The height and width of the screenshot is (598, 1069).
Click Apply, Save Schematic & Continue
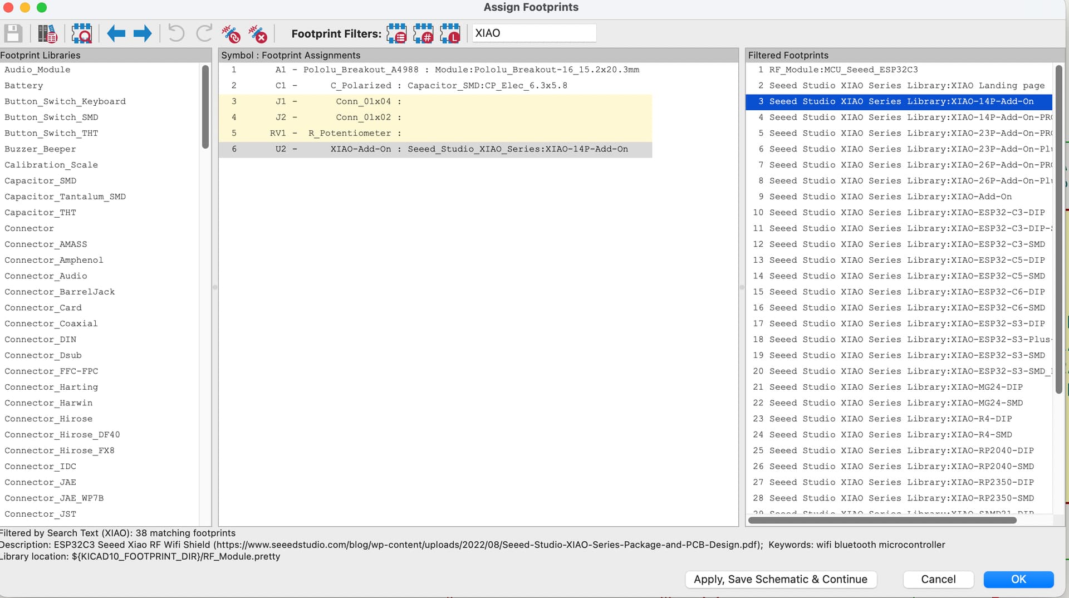pyautogui.click(x=781, y=579)
